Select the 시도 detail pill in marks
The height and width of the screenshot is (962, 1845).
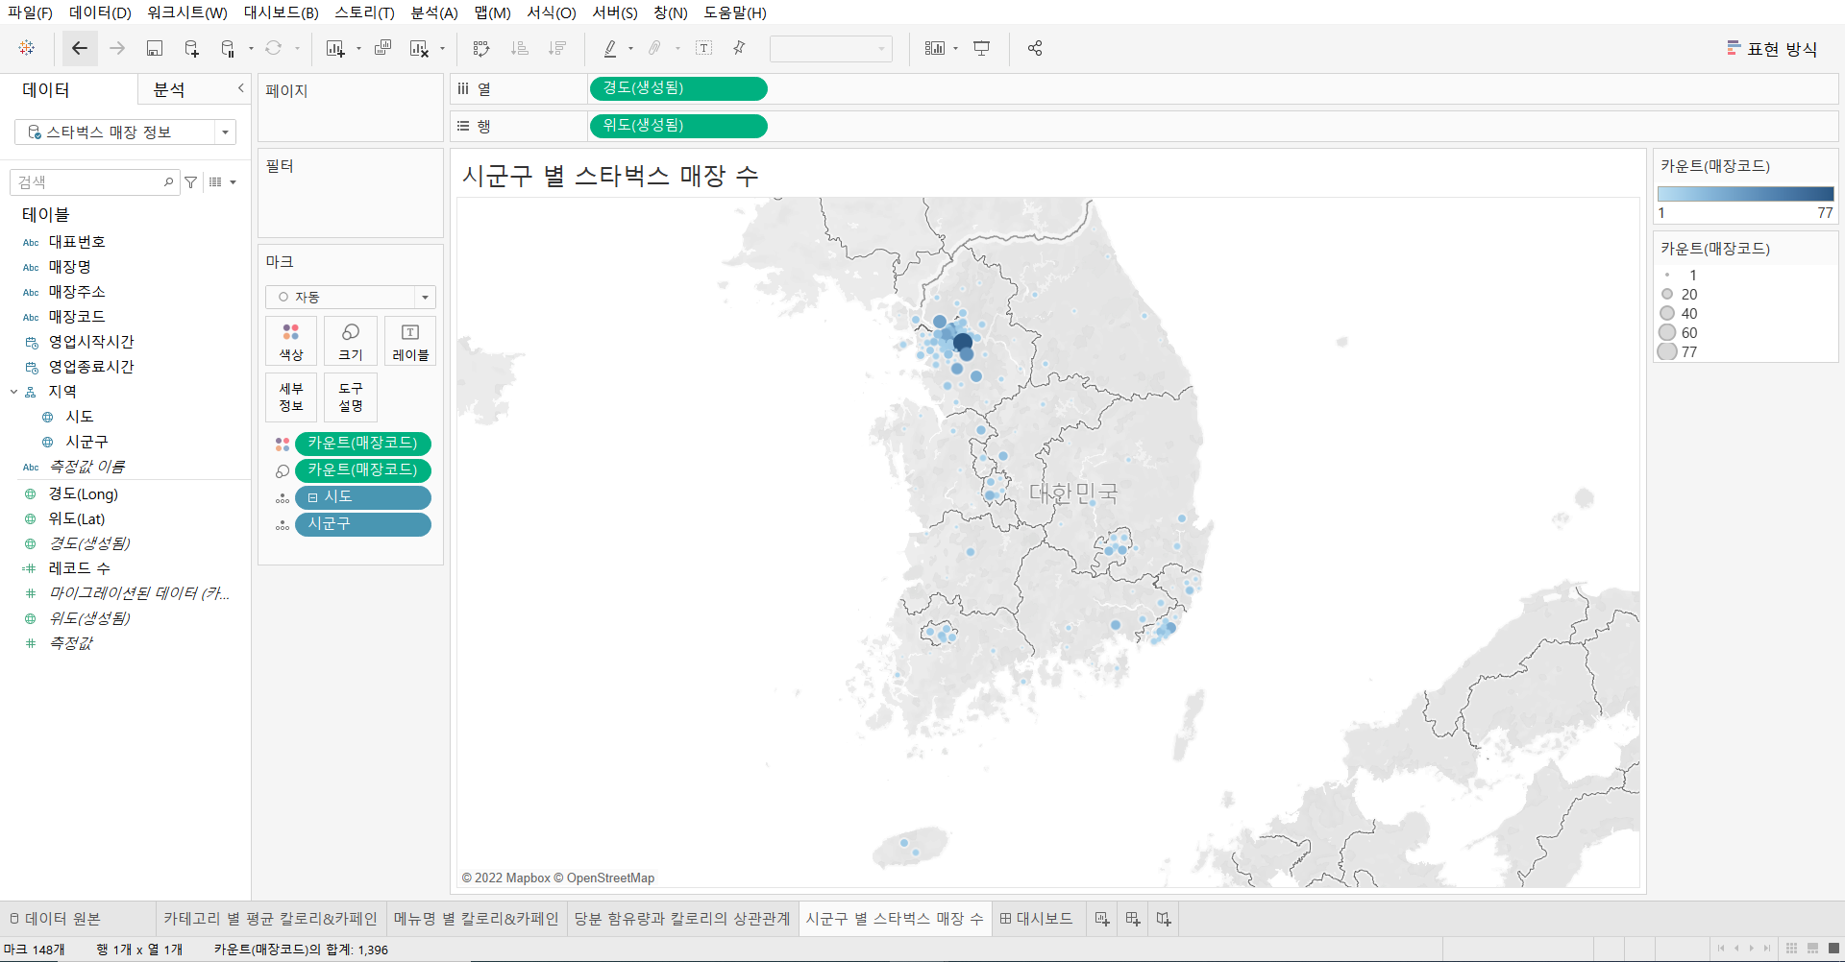tap(363, 497)
